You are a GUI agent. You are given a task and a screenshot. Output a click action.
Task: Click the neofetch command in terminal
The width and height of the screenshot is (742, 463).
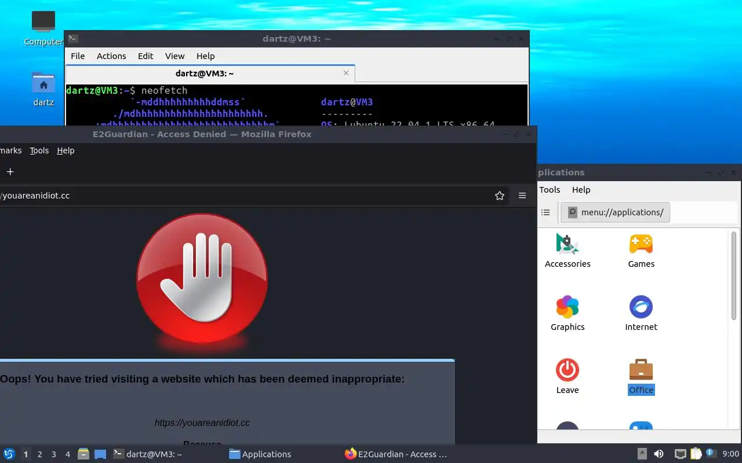pyautogui.click(x=164, y=90)
